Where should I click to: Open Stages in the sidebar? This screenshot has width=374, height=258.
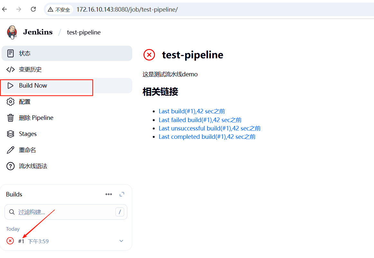[67, 134]
